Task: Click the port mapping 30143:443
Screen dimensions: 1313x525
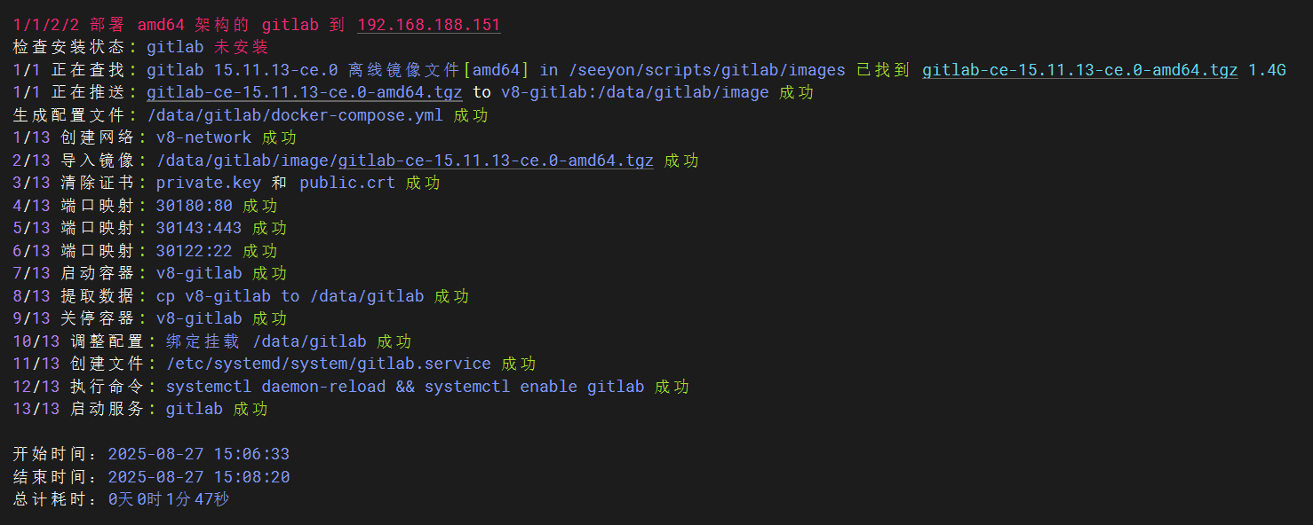Action: pyautogui.click(x=198, y=228)
